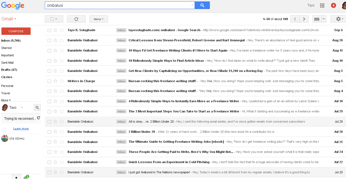Viewport: 346px width, 179px height.
Task: Click ola idowu's chat avatar
Action: (5, 138)
